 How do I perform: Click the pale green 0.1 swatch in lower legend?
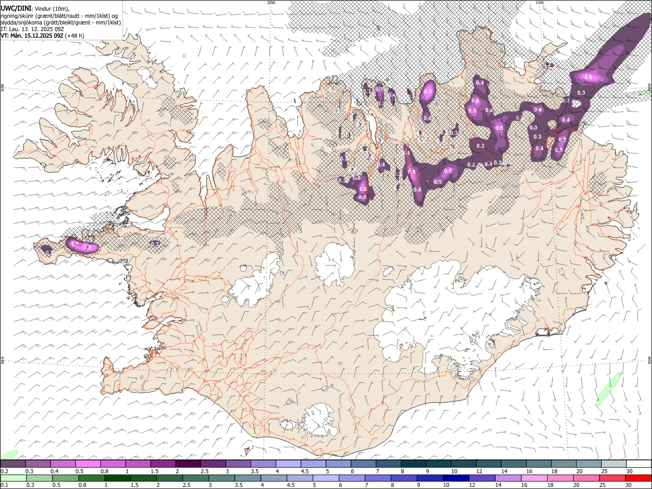pyautogui.click(x=13, y=478)
